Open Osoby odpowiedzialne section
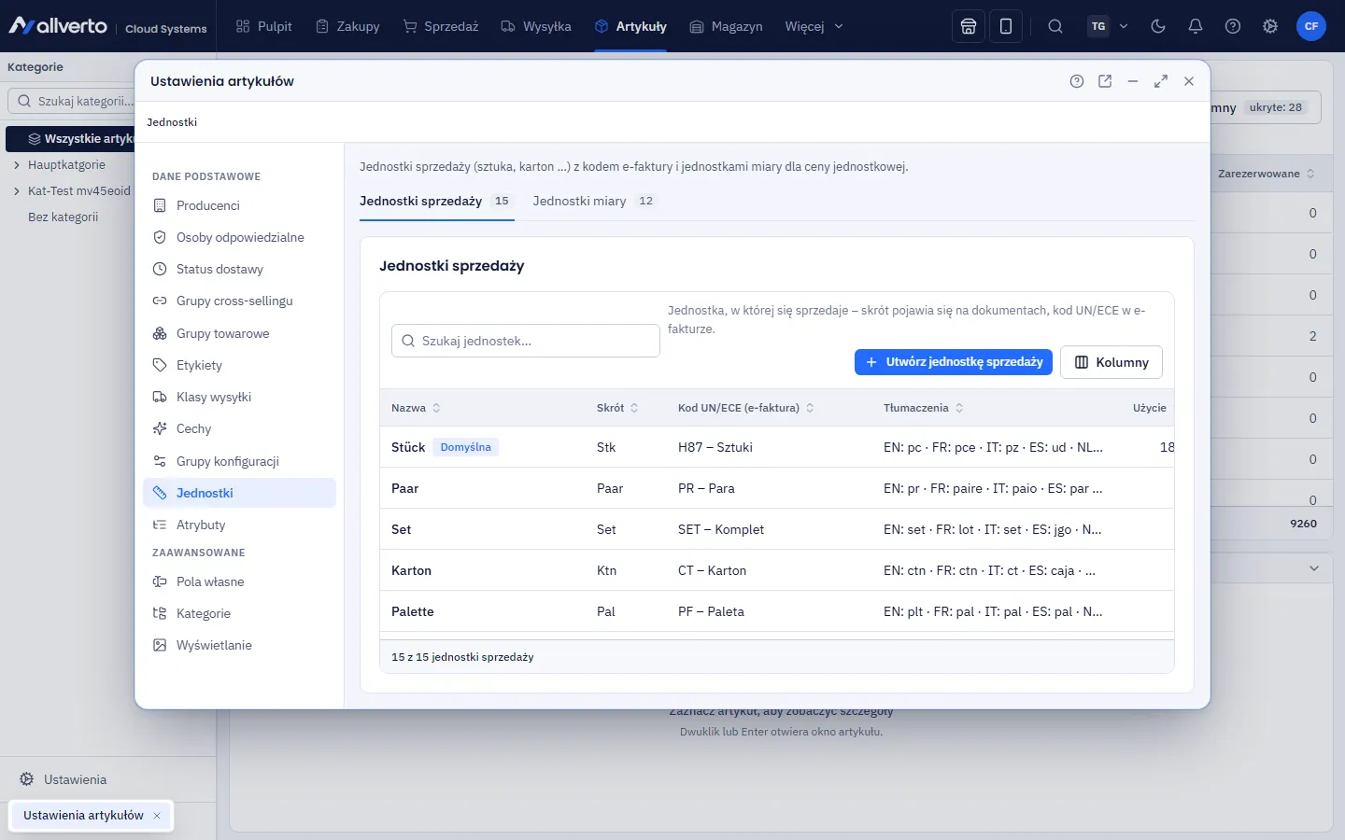 pyautogui.click(x=240, y=237)
